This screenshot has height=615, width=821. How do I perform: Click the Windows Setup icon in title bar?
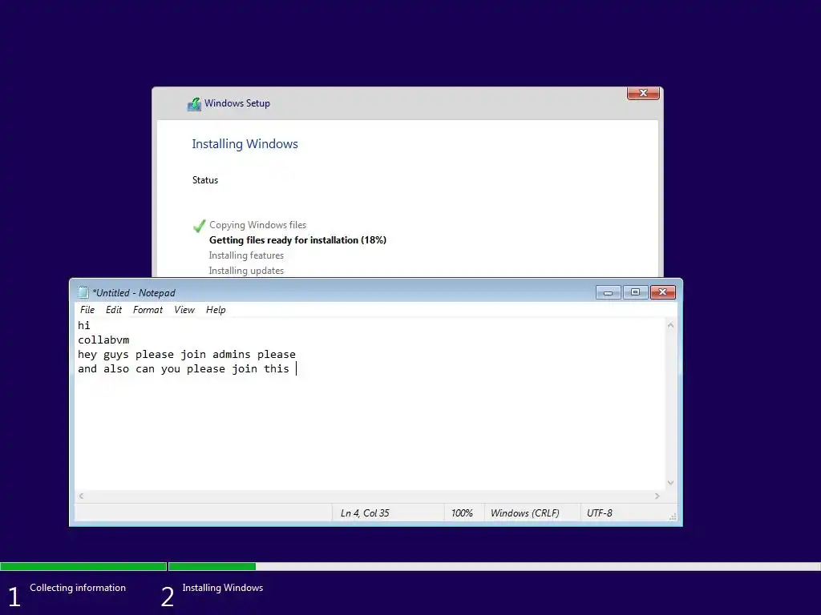(194, 104)
